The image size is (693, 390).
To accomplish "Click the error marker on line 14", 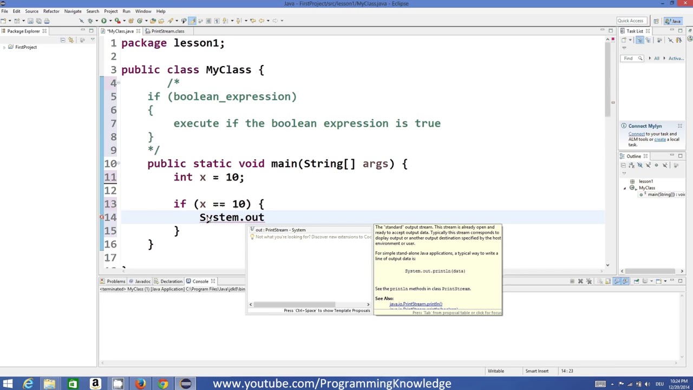I will (x=101, y=217).
